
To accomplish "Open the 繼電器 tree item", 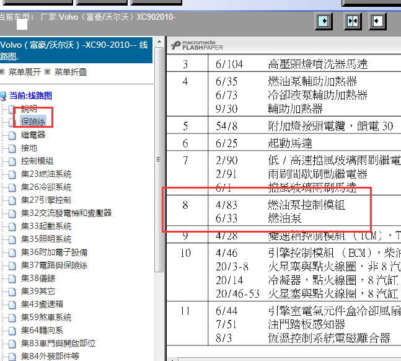I will (x=33, y=135).
